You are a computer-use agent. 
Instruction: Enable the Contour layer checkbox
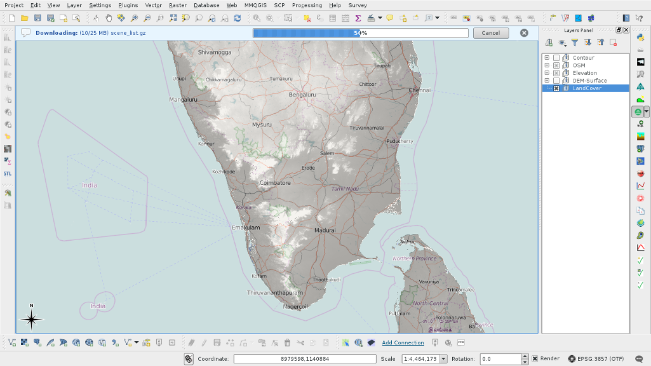(556, 58)
